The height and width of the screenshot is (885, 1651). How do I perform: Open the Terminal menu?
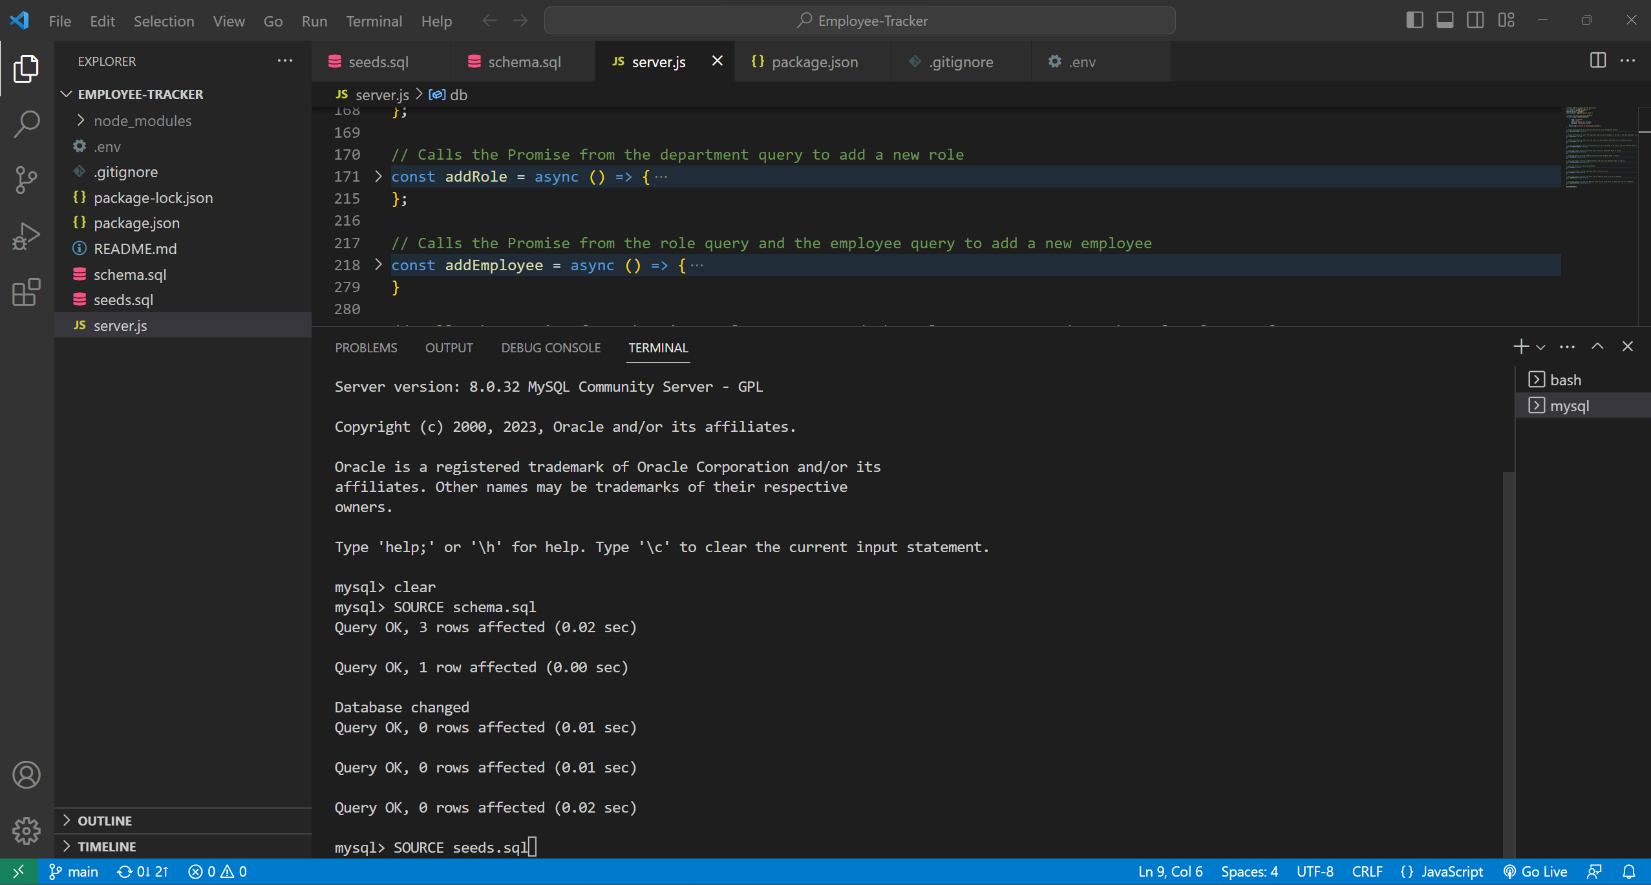pos(374,21)
